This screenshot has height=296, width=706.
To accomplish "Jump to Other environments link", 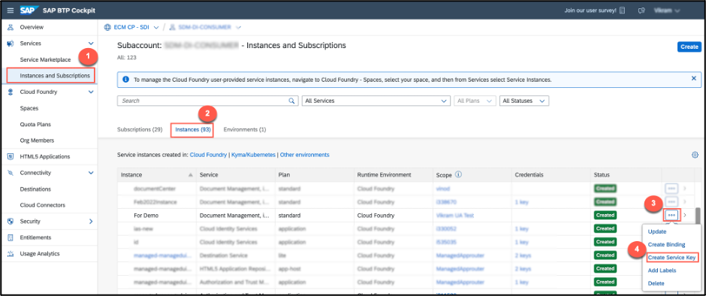I will click(x=304, y=155).
